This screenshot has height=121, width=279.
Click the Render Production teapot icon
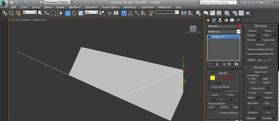point(248,13)
